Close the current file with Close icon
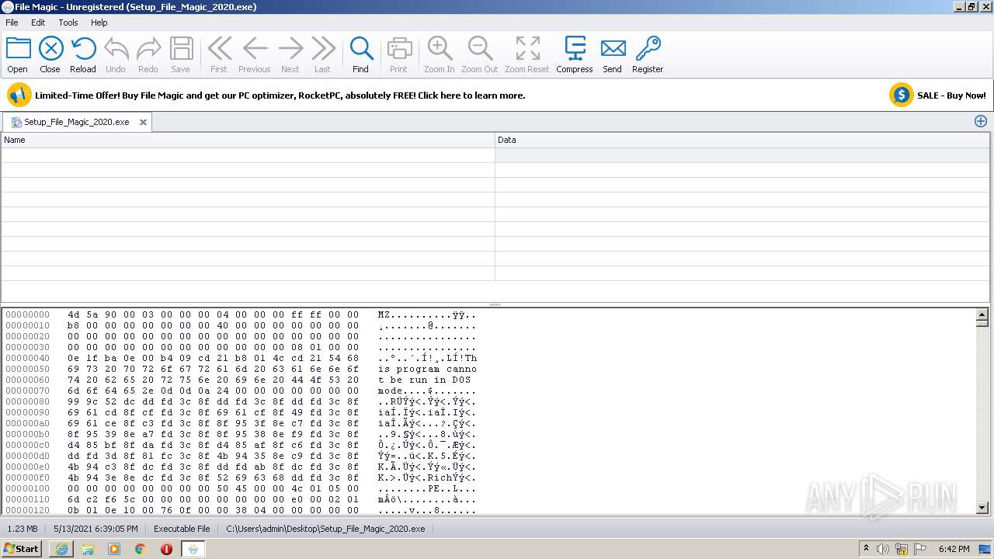Viewport: 994px width, 559px height. click(x=50, y=49)
